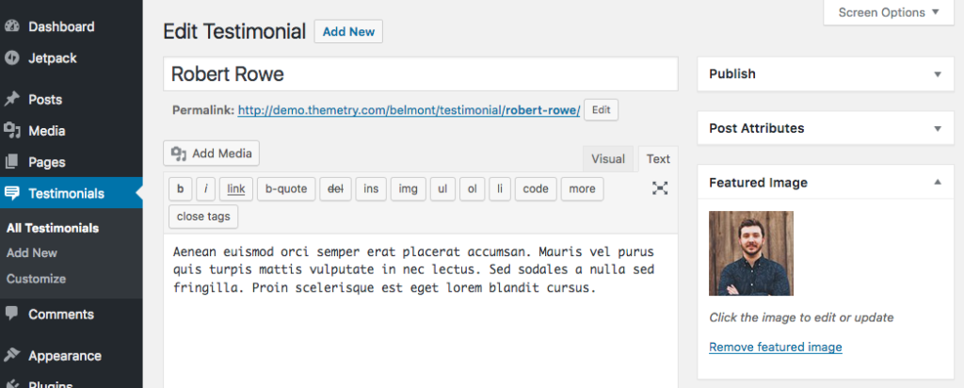Click the featured image thumbnail
This screenshot has width=964, height=388.
751,253
